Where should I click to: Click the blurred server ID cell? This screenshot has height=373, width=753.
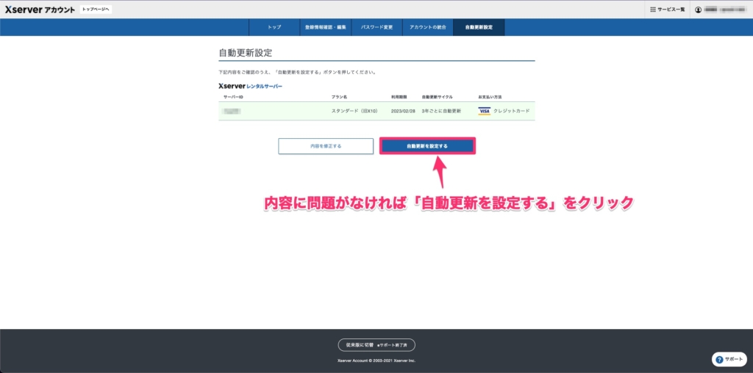(x=232, y=111)
